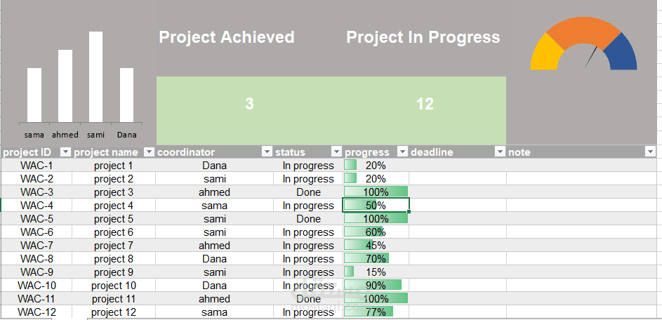662x320 pixels.
Task: Select the empty note cell for WAC-1
Action: point(583,166)
